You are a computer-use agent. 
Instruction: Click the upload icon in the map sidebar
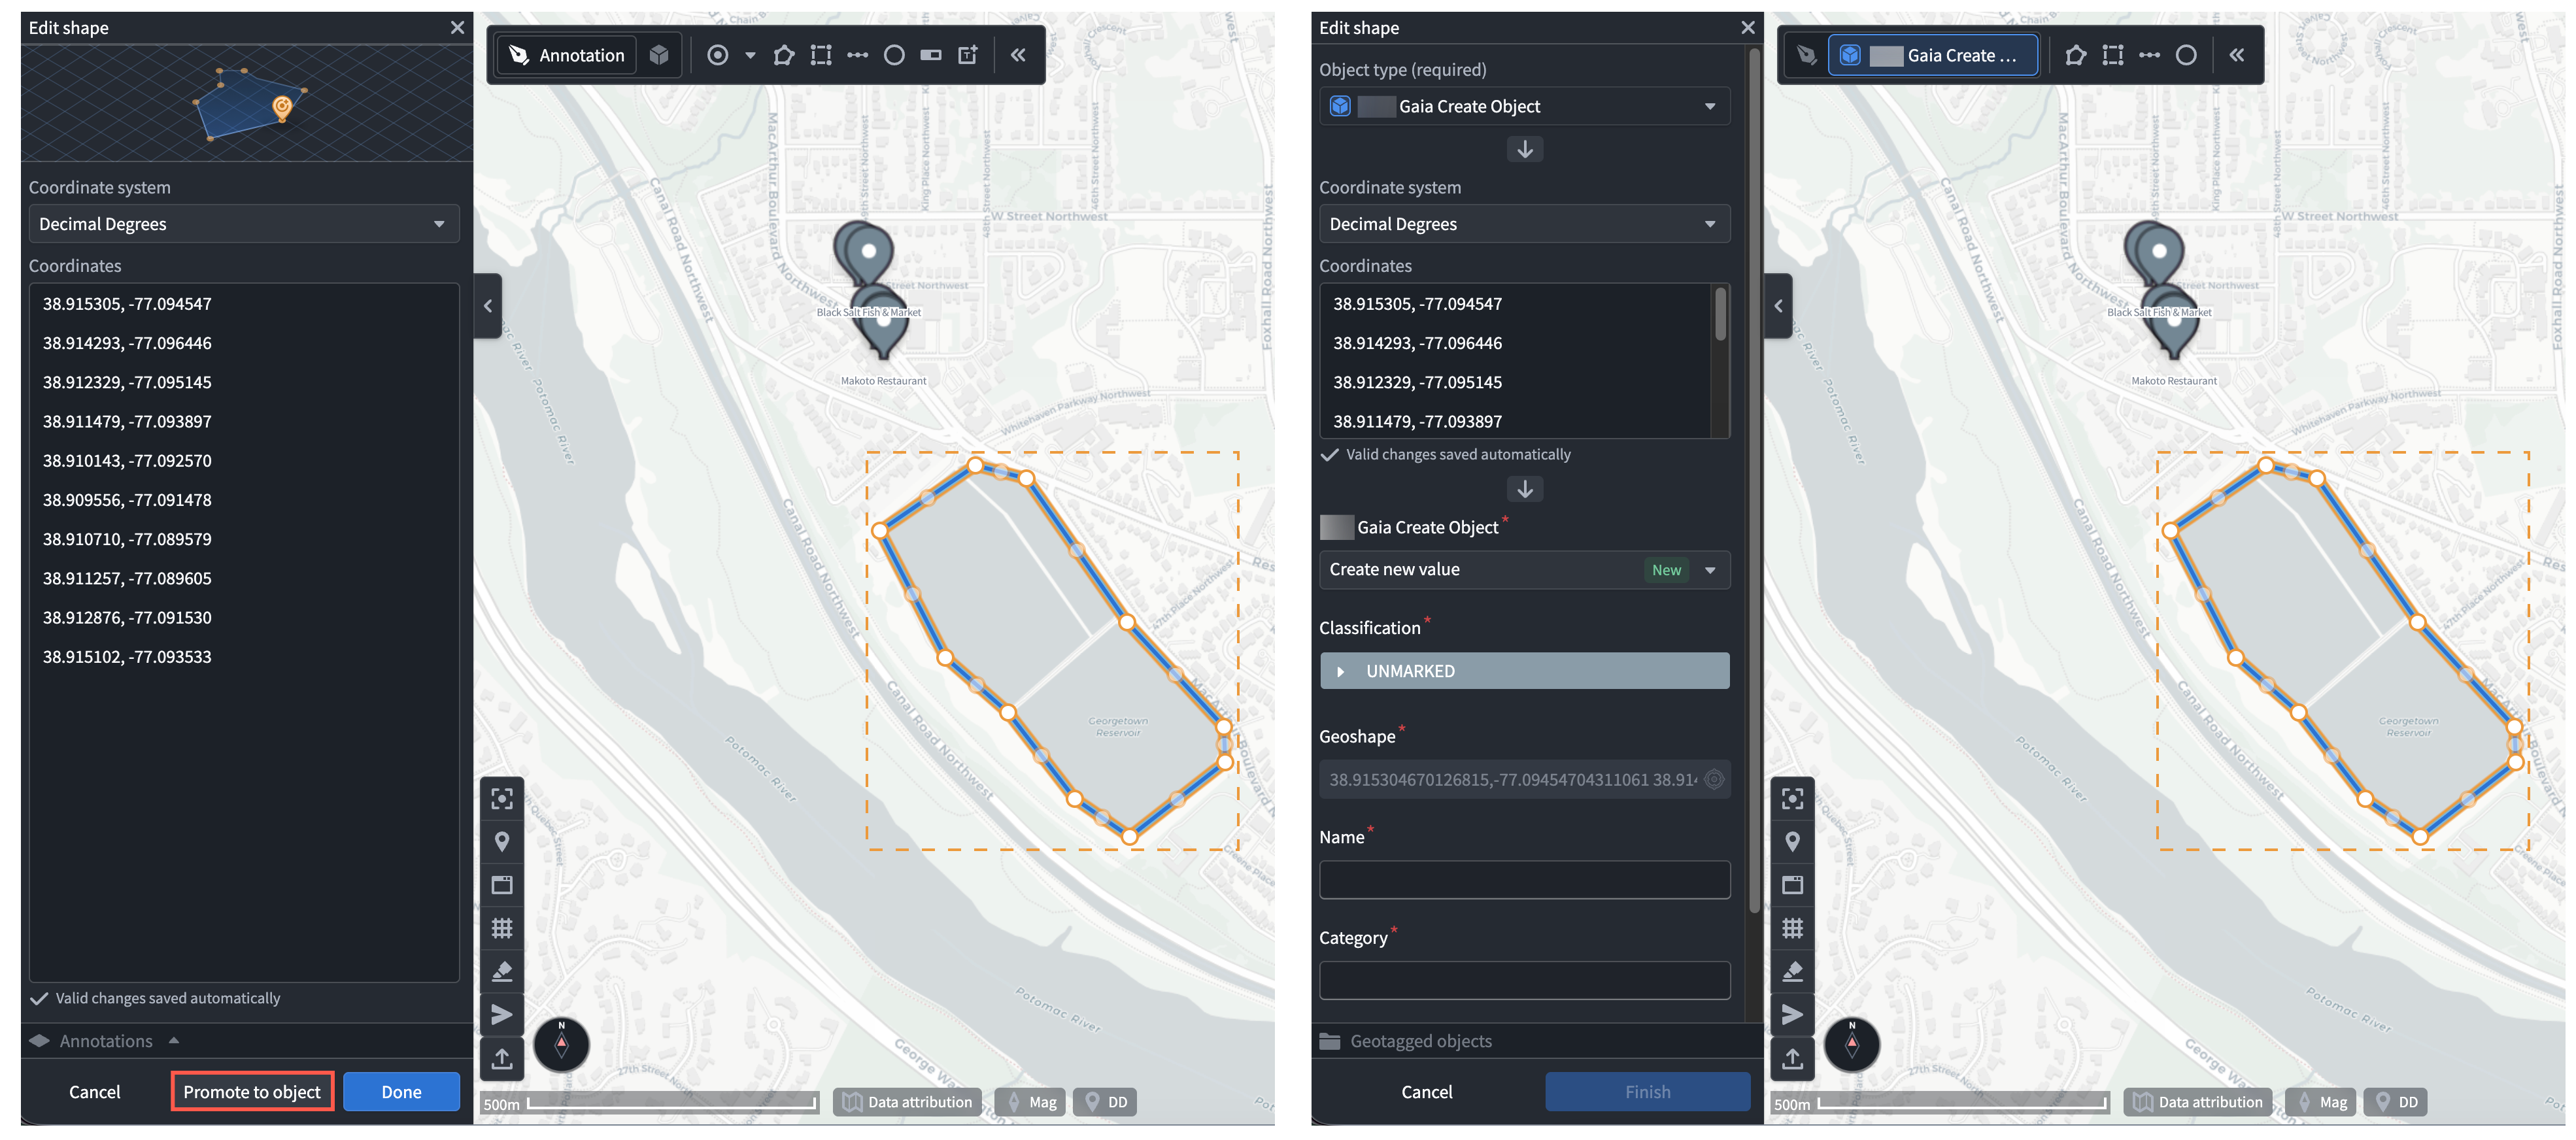click(502, 1058)
